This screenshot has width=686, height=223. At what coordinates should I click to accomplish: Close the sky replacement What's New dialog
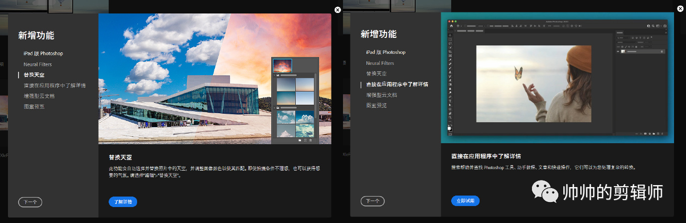[338, 9]
